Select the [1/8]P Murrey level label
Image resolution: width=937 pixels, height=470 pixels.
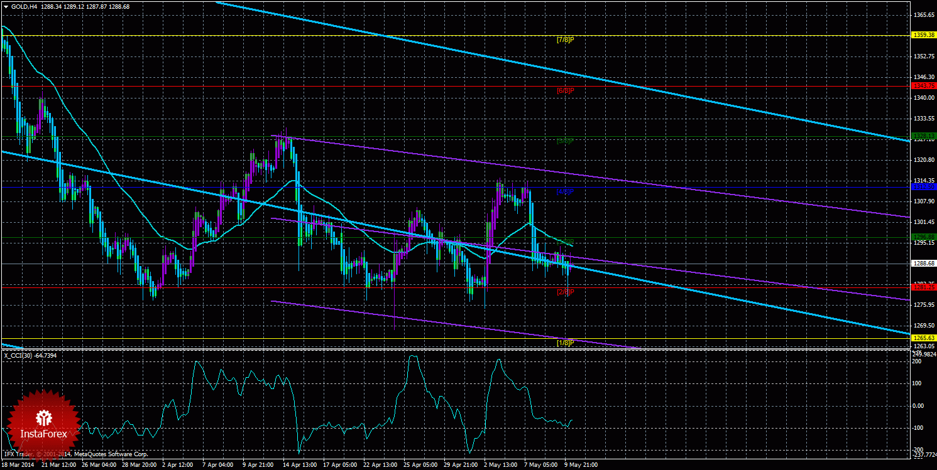[x=566, y=343]
